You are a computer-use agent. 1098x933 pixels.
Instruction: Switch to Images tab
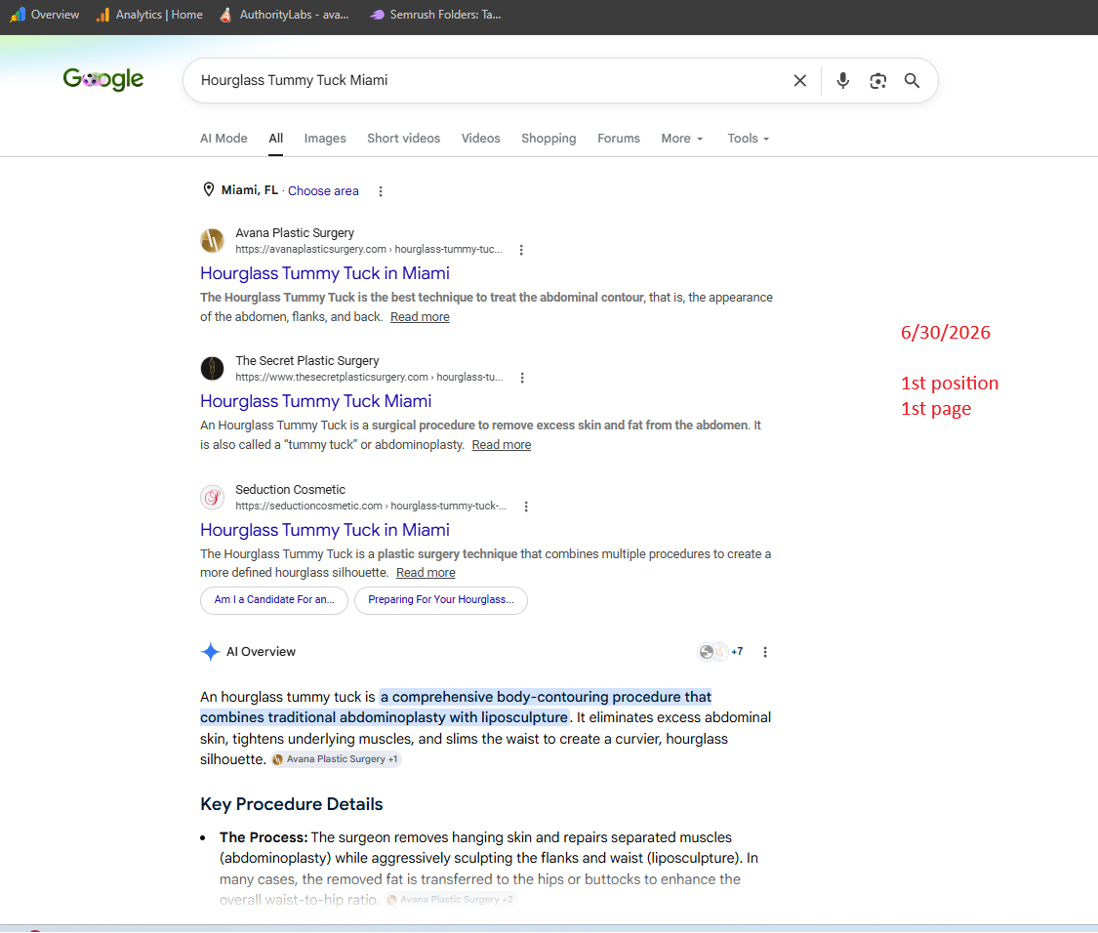pyautogui.click(x=325, y=139)
